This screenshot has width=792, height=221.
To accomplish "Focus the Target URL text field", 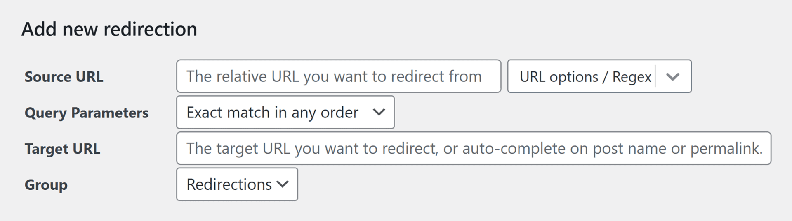I will [473, 148].
